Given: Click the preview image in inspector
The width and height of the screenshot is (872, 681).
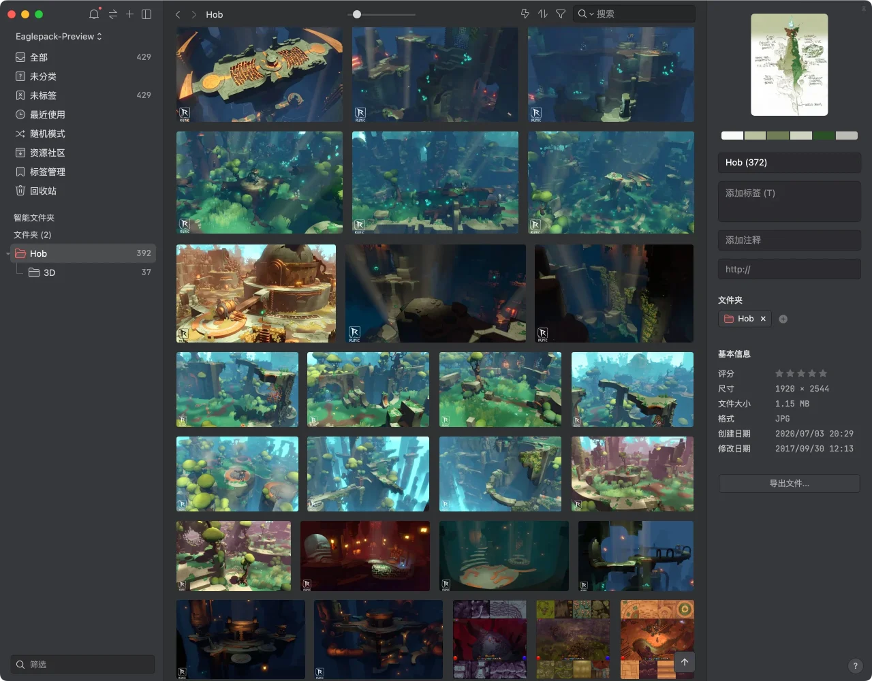Looking at the screenshot, I should pyautogui.click(x=790, y=65).
